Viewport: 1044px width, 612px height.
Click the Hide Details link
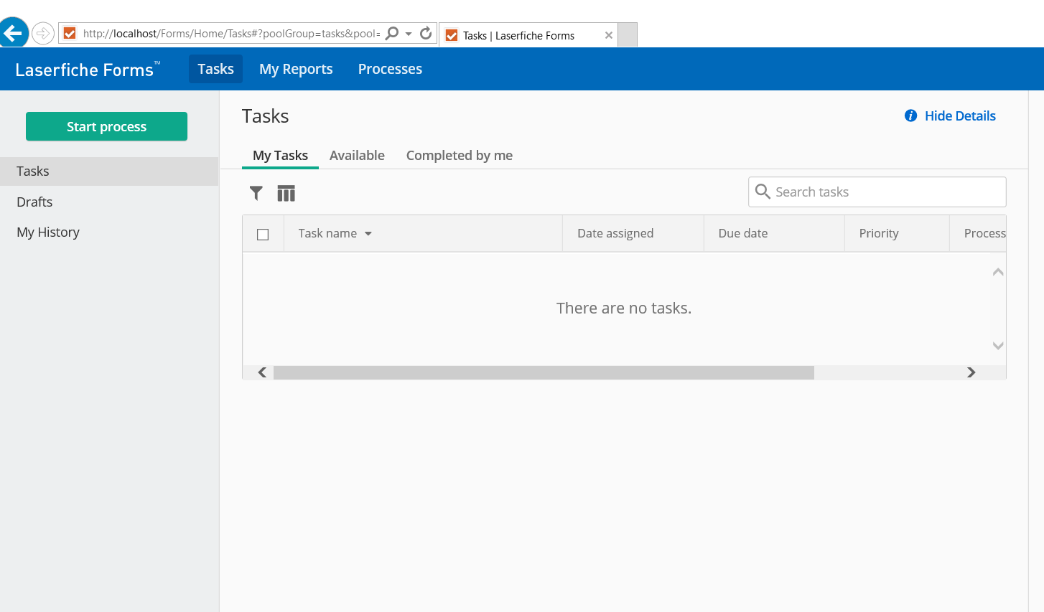click(959, 116)
